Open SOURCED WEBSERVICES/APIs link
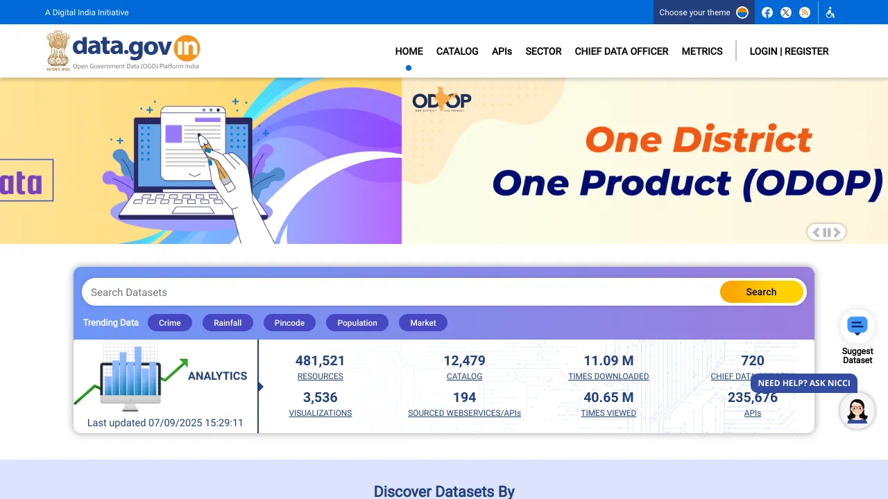Screen dimensions: 888x499 tap(465, 413)
